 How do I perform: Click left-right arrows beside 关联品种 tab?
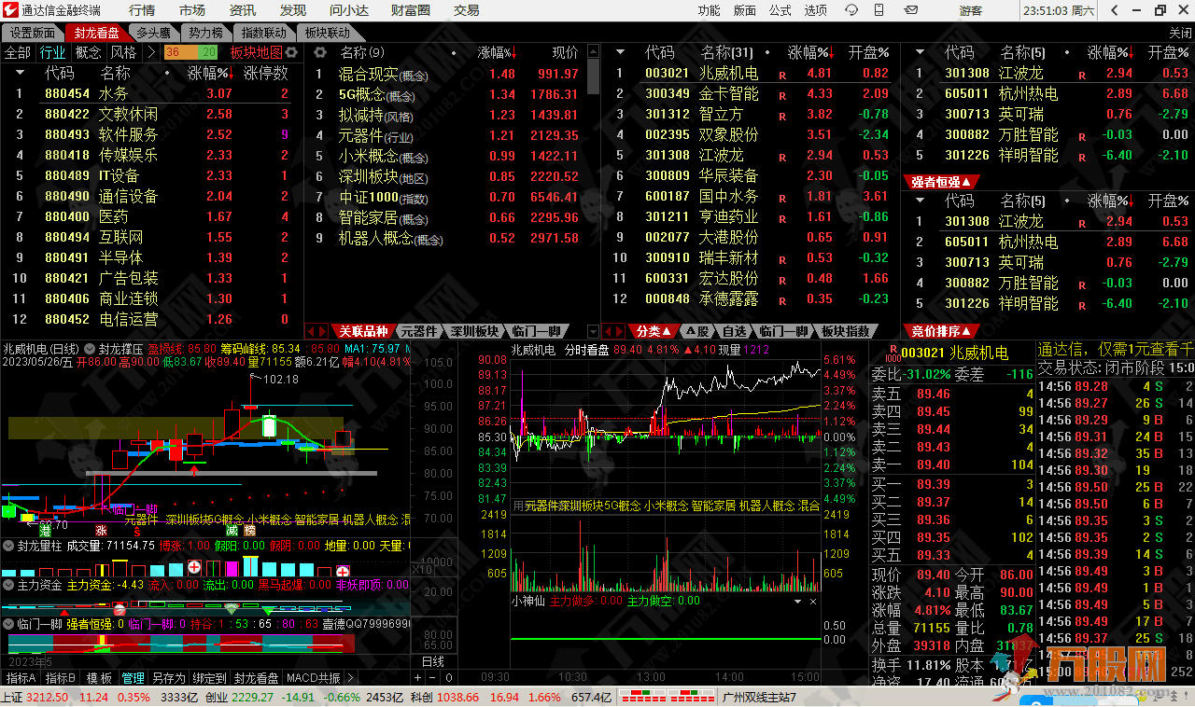point(317,331)
